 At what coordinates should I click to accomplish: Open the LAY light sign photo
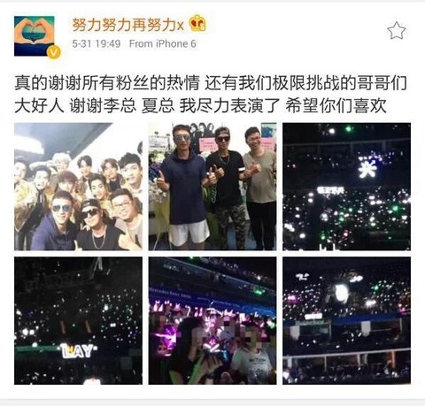point(78,320)
